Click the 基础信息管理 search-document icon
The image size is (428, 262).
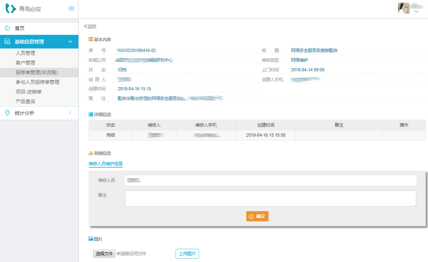point(7,42)
